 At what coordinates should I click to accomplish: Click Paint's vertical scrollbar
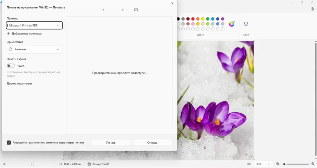[316, 99]
